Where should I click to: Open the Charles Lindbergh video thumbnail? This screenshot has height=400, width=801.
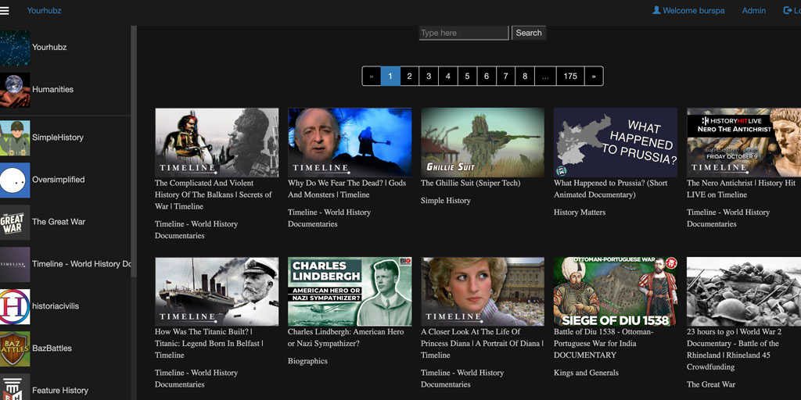(x=350, y=291)
